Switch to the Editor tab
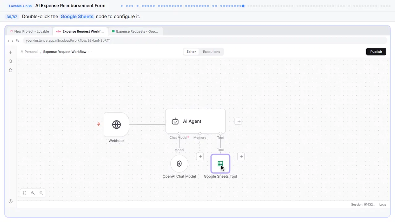Screen dimensions: 395x222 click(x=191, y=52)
